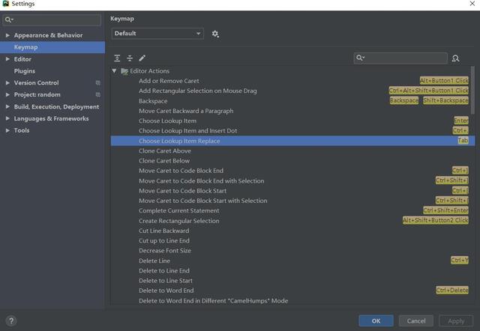This screenshot has width=480, height=331.
Task: Click the keymap action search field
Action: coord(400,58)
